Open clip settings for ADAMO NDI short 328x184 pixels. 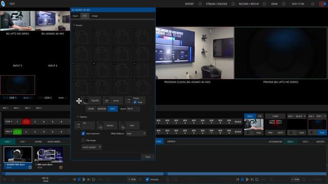[x=30, y=167]
